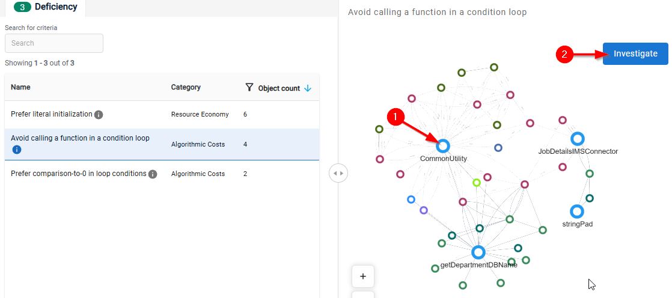Click info icon beside Prefer literal initialization

[x=99, y=115]
